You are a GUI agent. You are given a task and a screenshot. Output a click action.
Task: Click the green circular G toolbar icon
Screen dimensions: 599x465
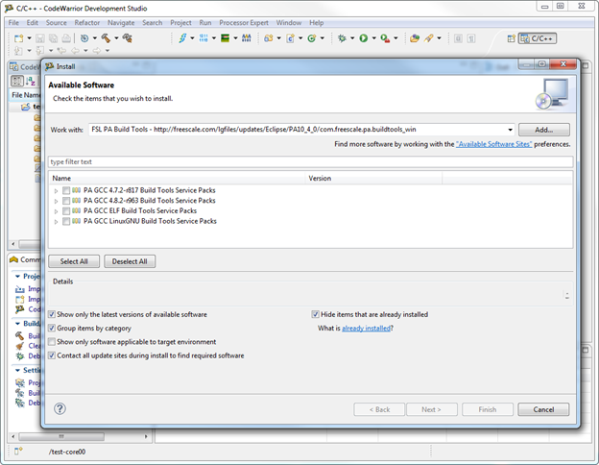(x=312, y=38)
